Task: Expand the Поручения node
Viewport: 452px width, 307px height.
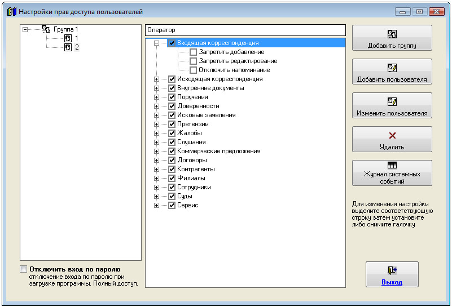Action: (156, 97)
